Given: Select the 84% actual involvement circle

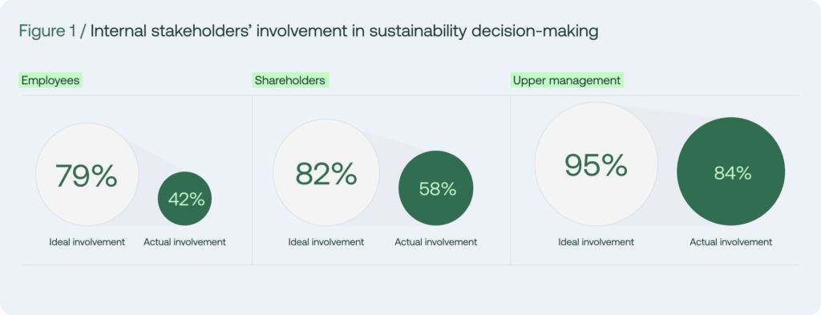Looking at the screenshot, I should (731, 172).
